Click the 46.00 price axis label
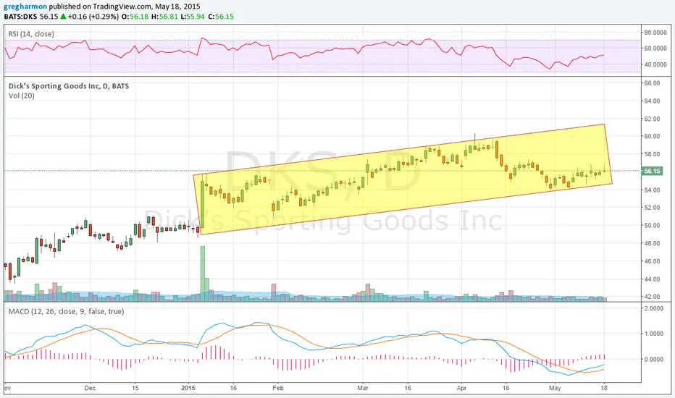Screen dimensions: 675x398 (652, 261)
